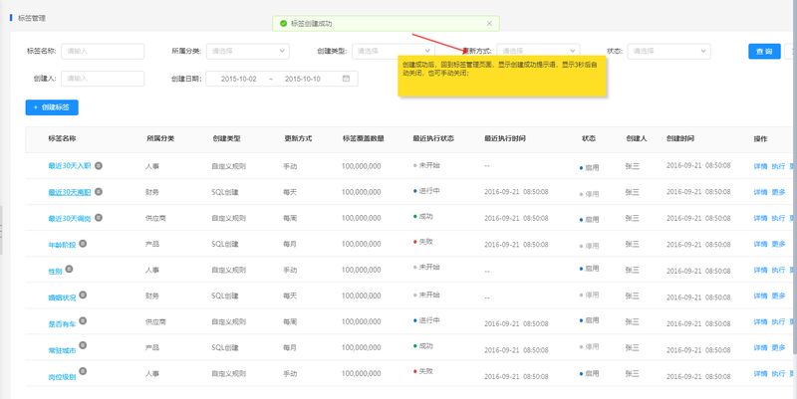This screenshot has width=797, height=399.
Task: Click 更多 in the 年龄阶段 row
Action: (778, 244)
